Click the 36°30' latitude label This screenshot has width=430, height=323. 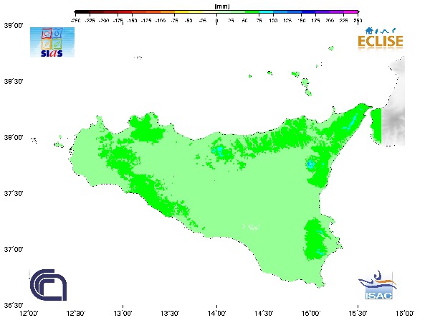(14, 306)
